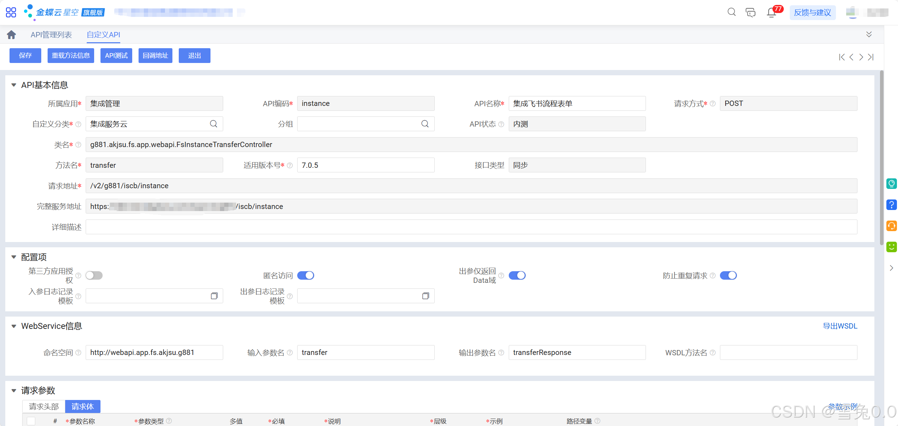Image resolution: width=898 pixels, height=426 pixels.
Task: Click the 适用版本号 input field
Action: click(366, 165)
